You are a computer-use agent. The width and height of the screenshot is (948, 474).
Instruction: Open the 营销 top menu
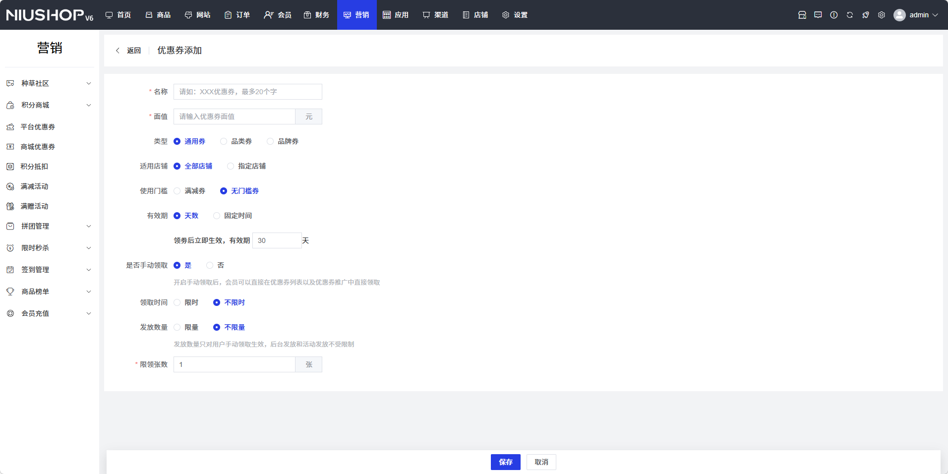click(x=357, y=15)
